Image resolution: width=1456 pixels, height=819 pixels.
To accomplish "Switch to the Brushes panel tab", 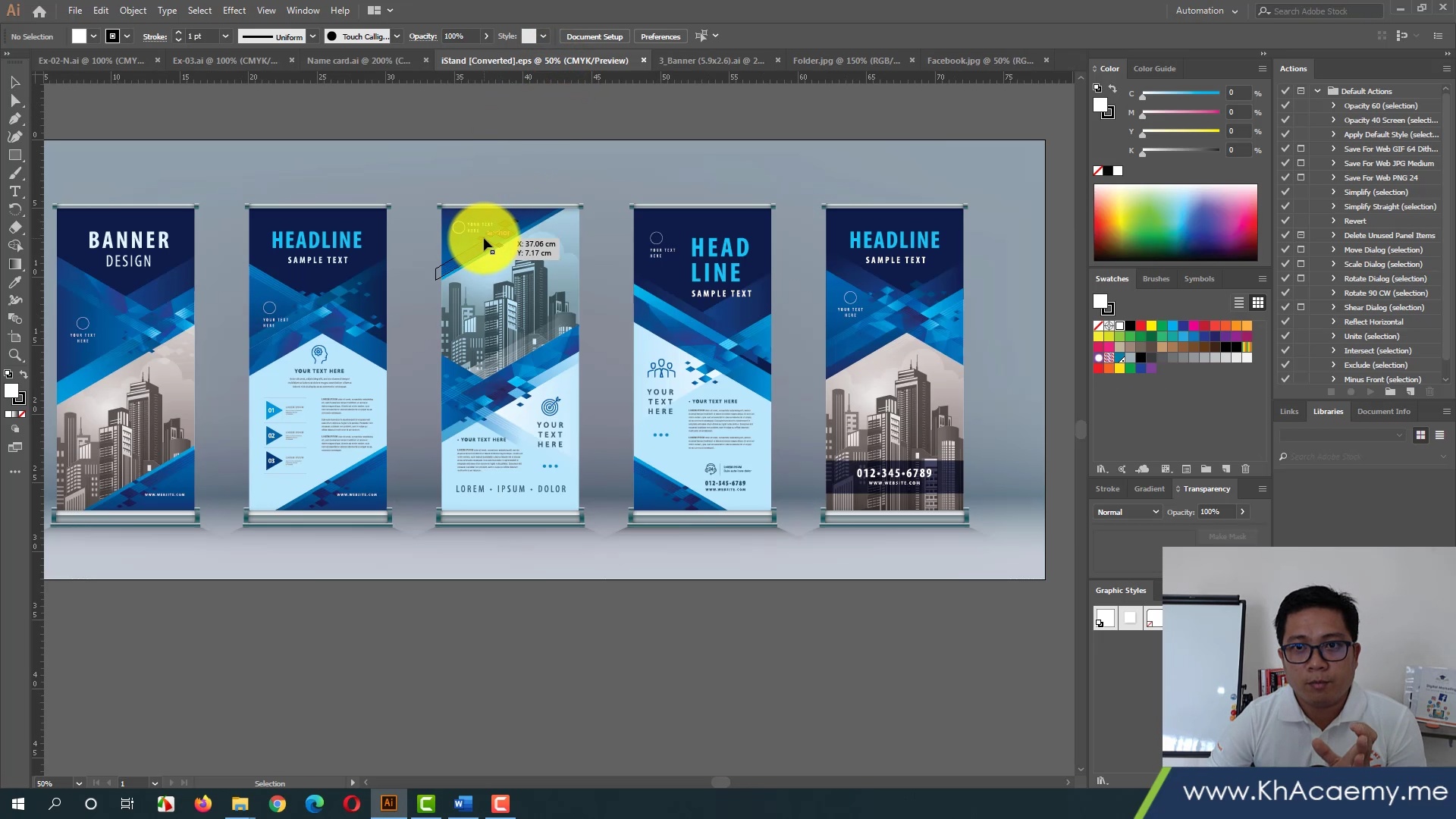I will (1156, 278).
